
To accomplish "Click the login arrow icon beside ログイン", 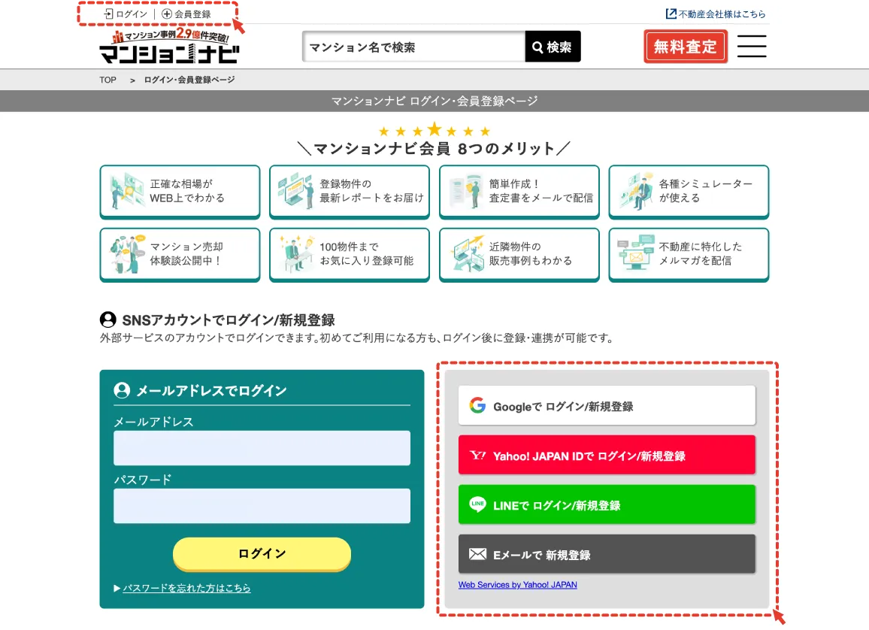I will (108, 14).
